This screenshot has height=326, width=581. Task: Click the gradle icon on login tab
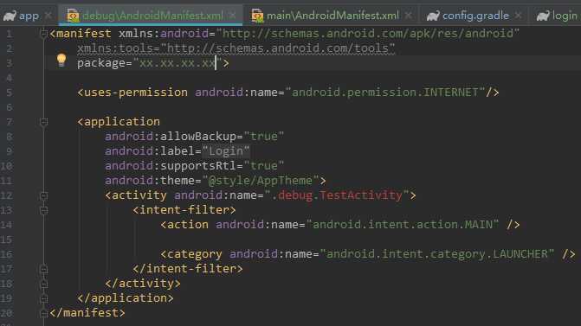[x=543, y=16]
